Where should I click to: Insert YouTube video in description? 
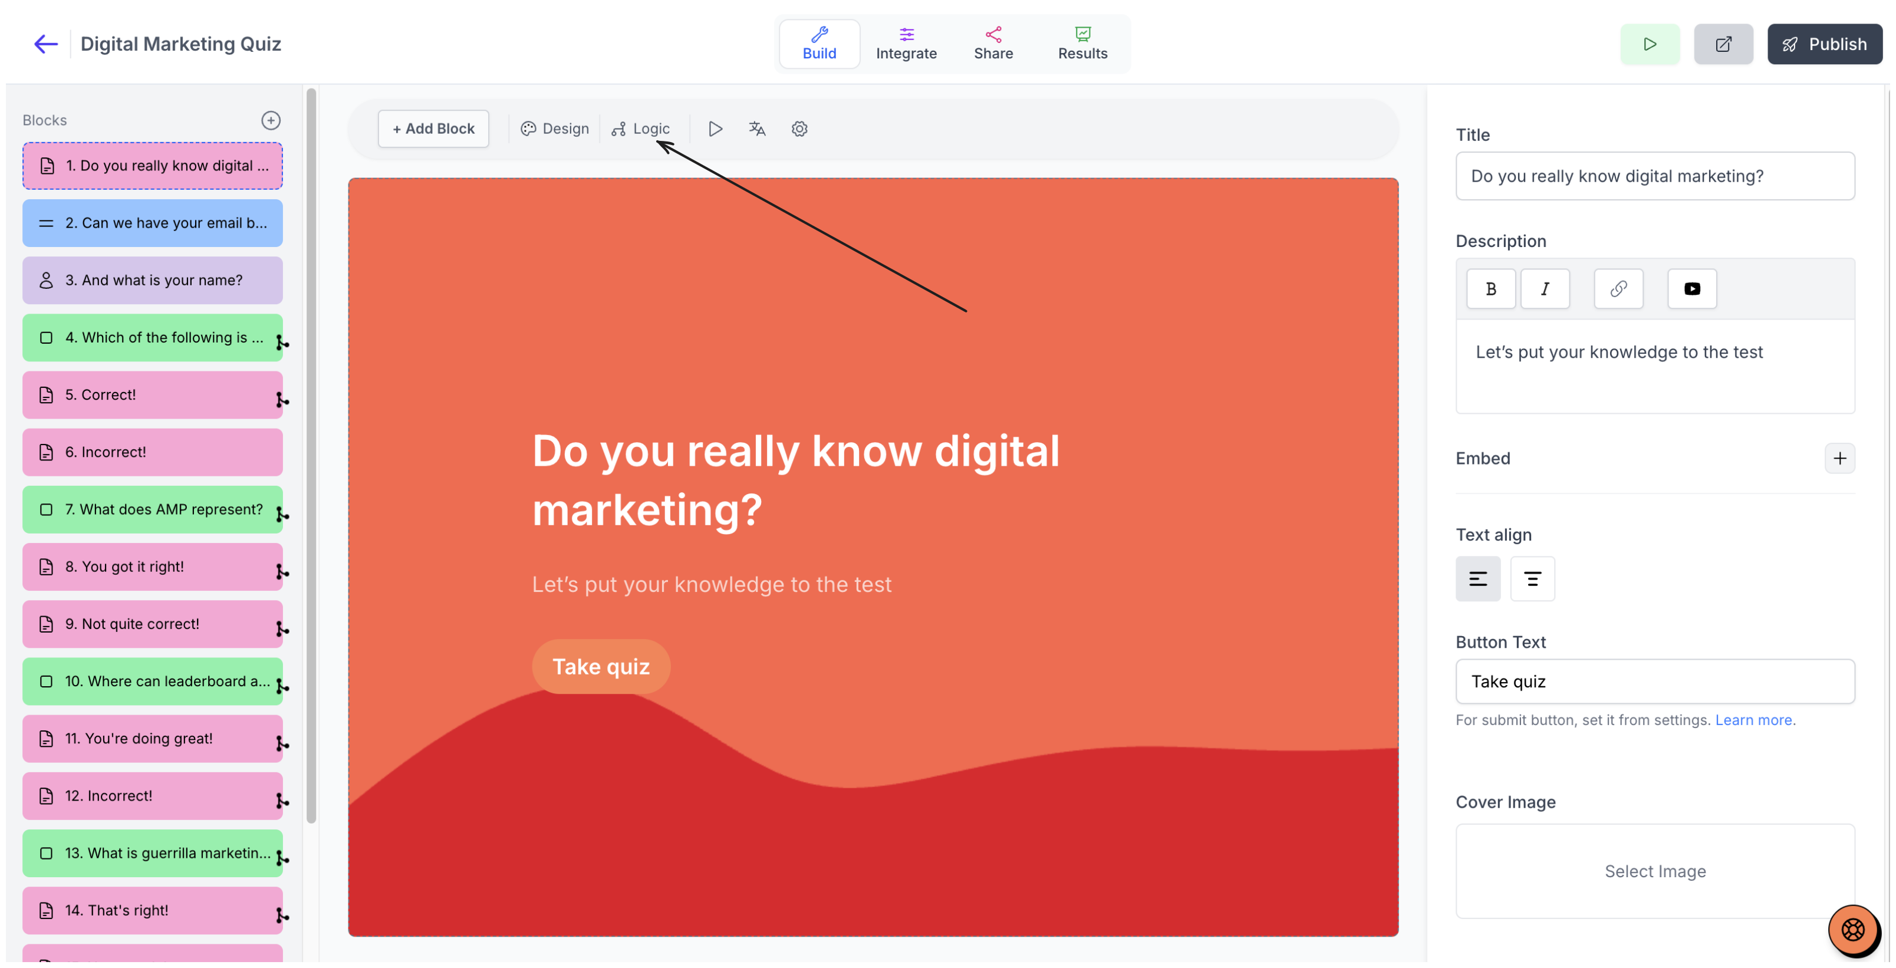coord(1692,288)
